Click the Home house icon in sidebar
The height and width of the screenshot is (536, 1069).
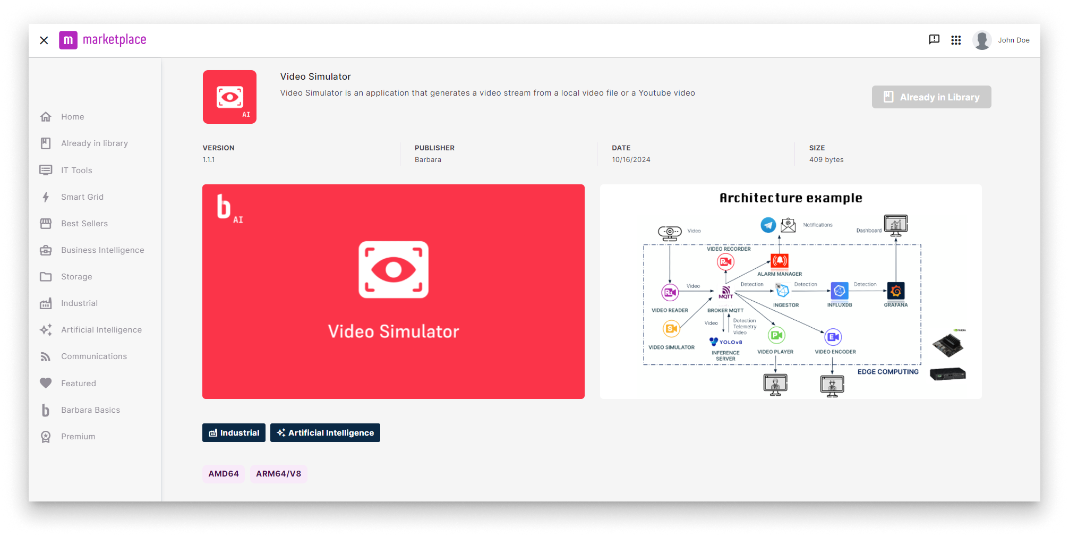[x=46, y=117]
